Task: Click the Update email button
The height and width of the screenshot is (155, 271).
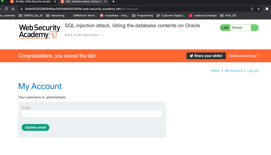Action: [35, 127]
